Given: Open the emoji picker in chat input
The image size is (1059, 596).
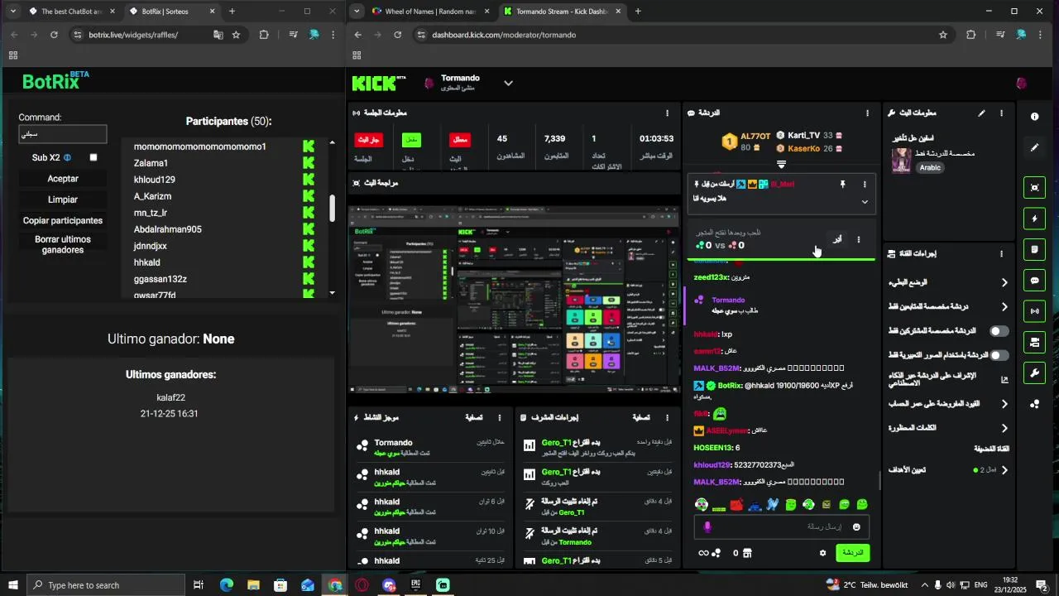Looking at the screenshot, I should (856, 527).
